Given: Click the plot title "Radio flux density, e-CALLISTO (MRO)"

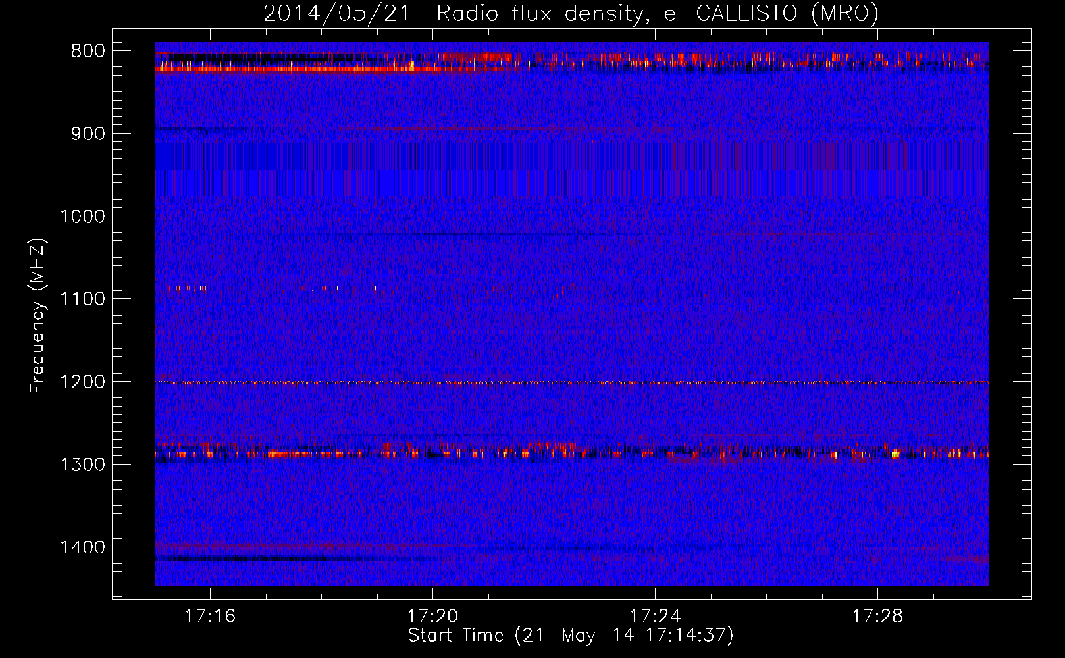Looking at the screenshot, I should [657, 14].
